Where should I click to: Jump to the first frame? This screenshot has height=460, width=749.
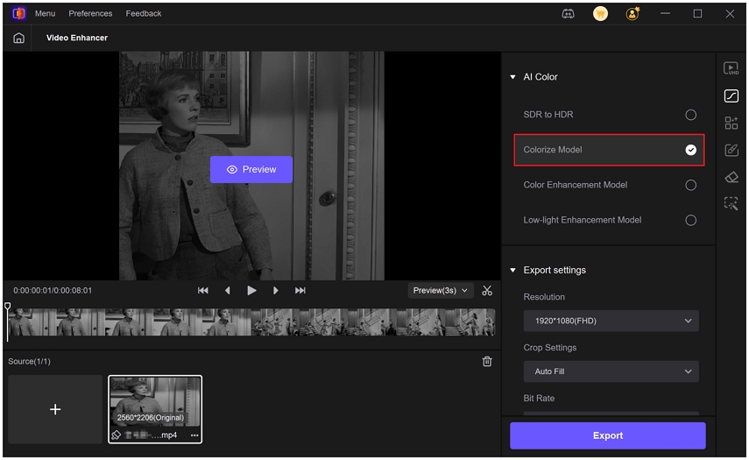203,290
